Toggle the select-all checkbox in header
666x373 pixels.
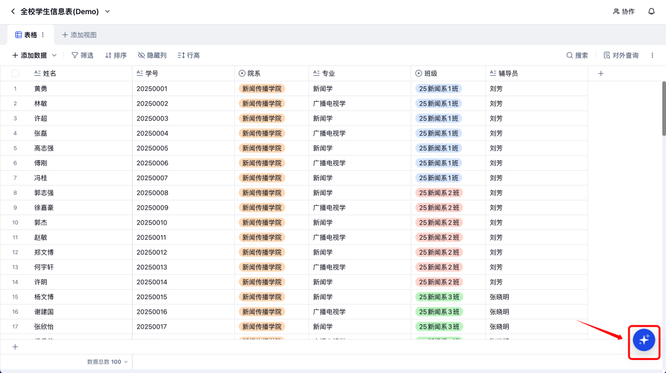15,73
